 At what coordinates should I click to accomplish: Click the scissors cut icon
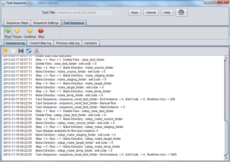(x=37, y=51)
